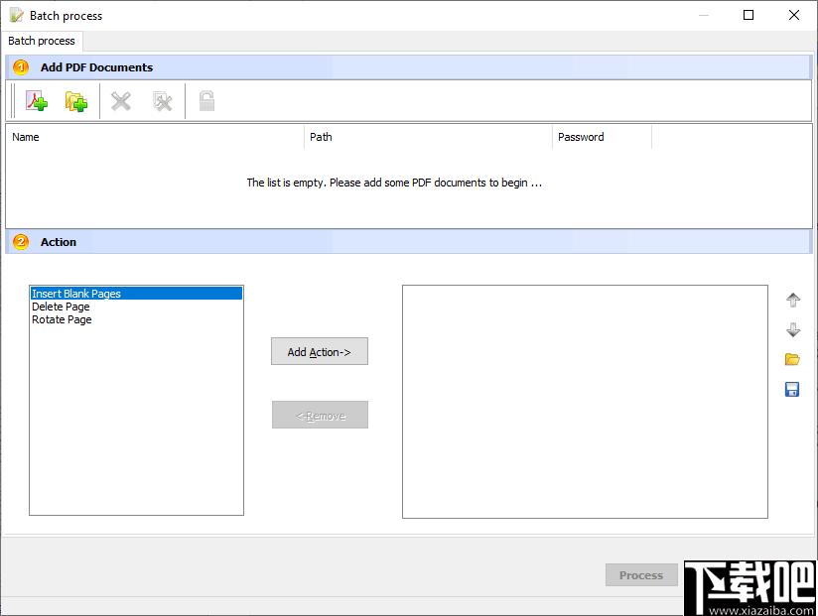Move action up with arrow icon

[793, 301]
